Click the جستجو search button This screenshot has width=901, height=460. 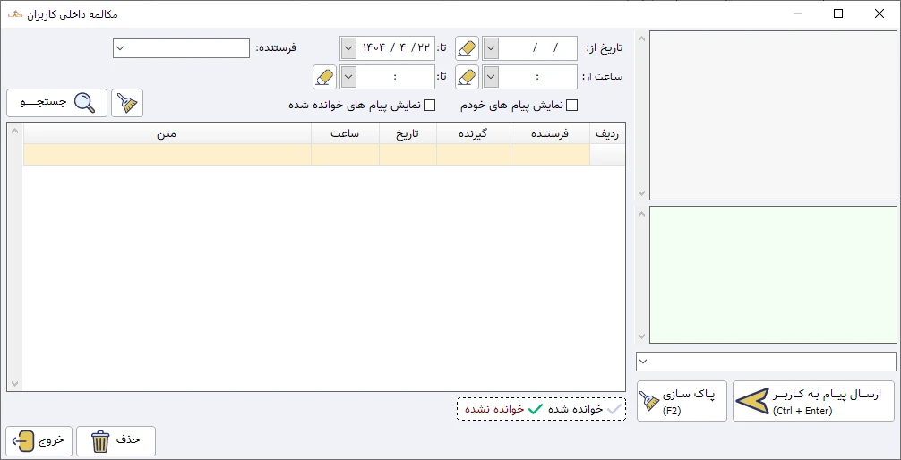point(57,104)
